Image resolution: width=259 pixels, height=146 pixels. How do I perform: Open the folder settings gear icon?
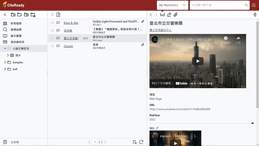click(x=33, y=15)
